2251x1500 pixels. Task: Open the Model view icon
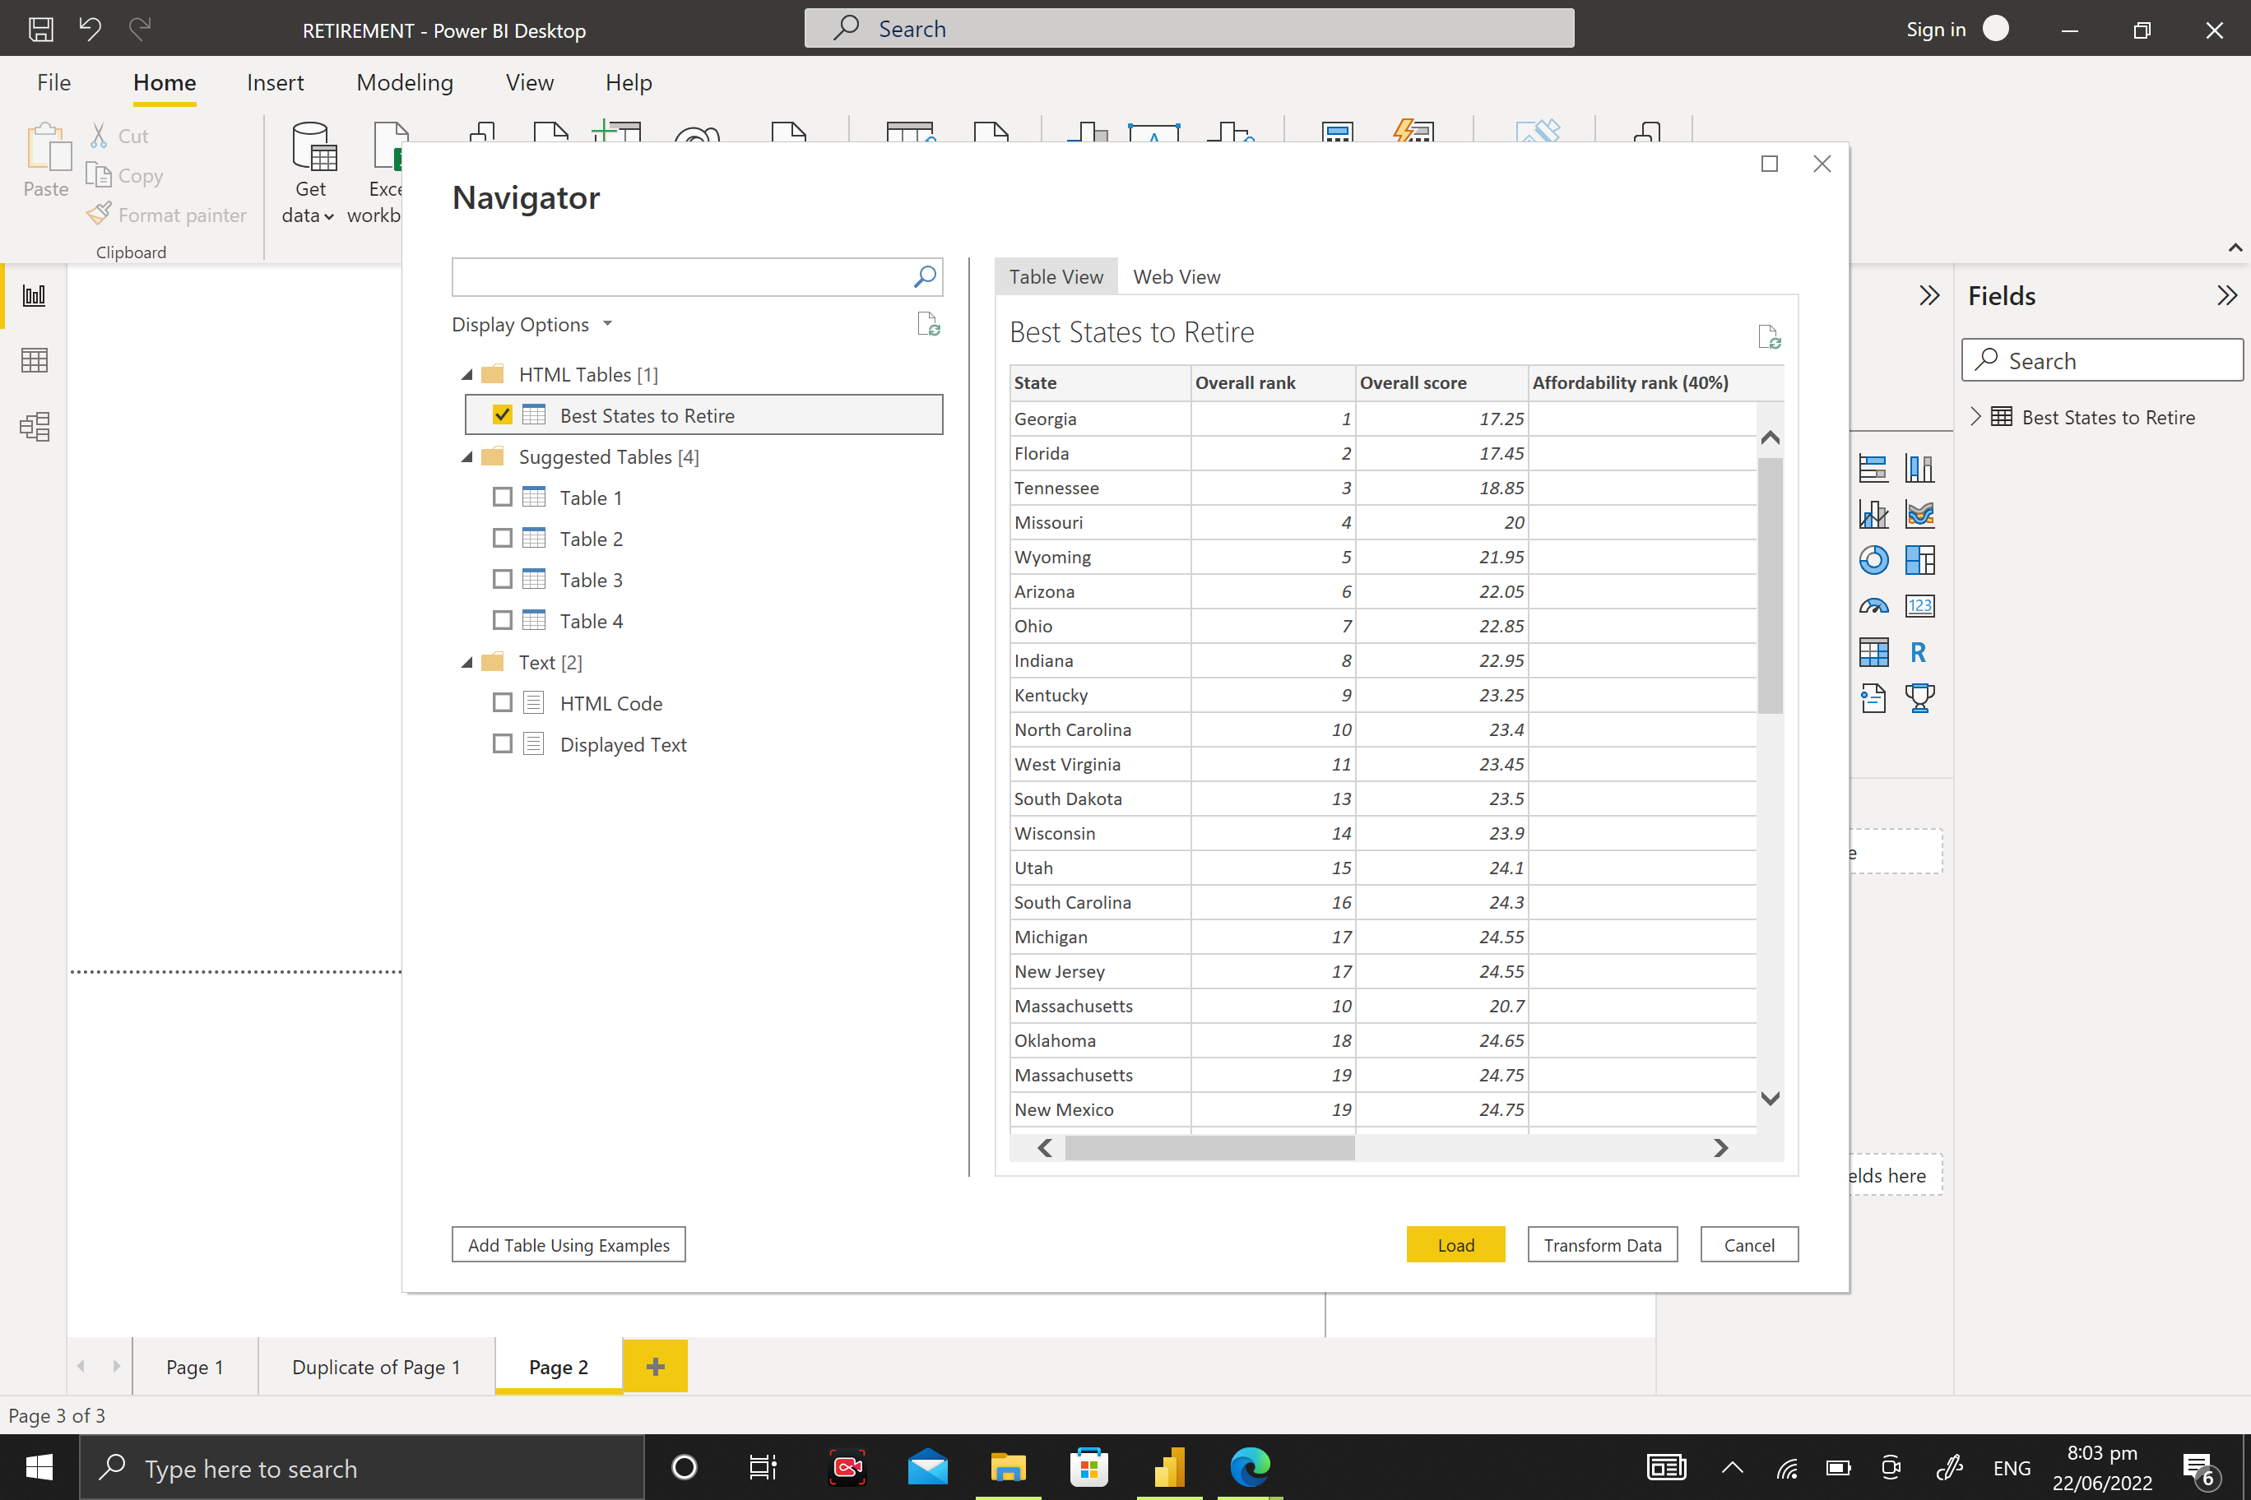pyautogui.click(x=35, y=427)
